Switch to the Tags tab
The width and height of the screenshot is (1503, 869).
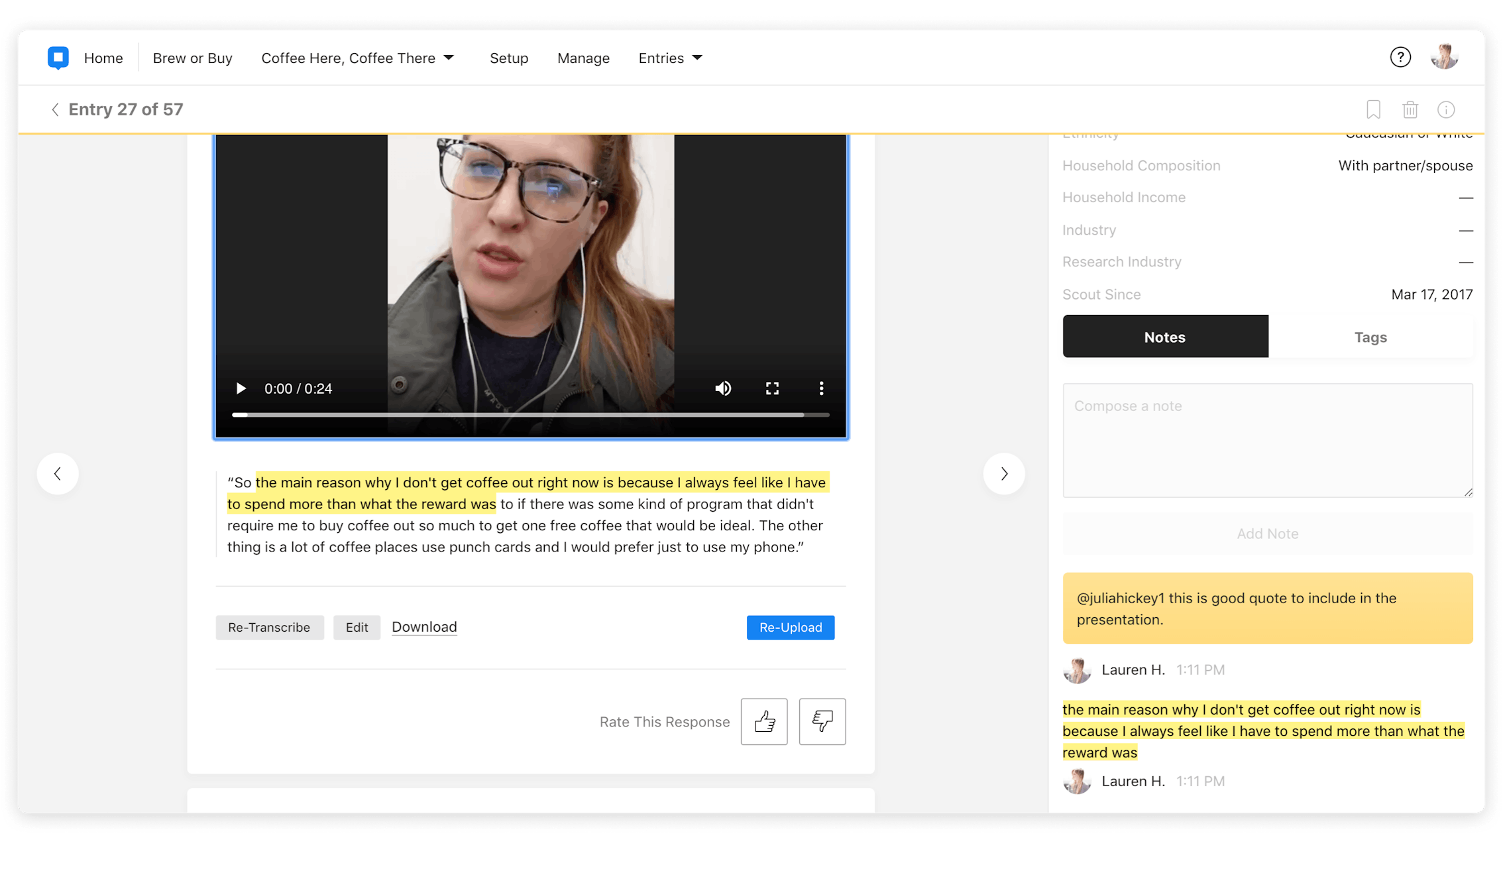click(1370, 337)
